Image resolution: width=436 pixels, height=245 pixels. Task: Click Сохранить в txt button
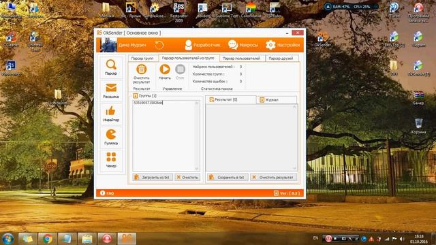click(x=228, y=177)
